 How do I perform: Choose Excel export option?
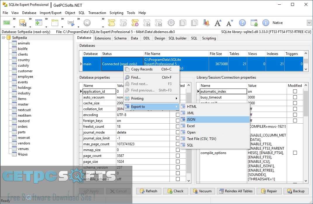click(x=215, y=126)
